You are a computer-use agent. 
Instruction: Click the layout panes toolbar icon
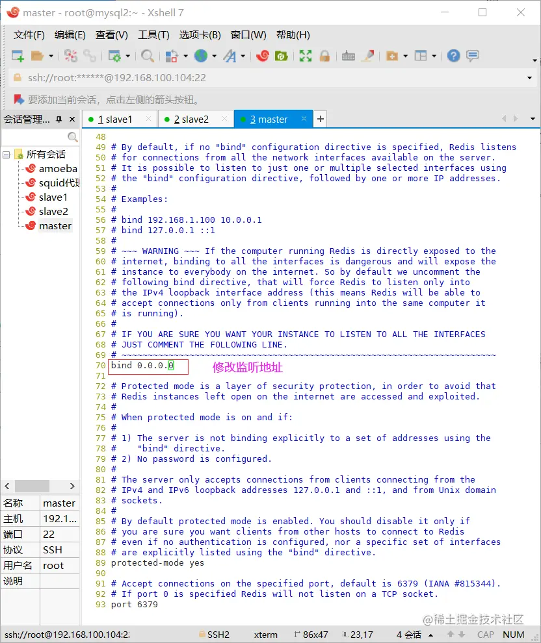pyautogui.click(x=421, y=56)
